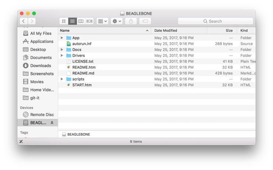The width and height of the screenshot is (273, 170).
Task: Toggle sort direction arrow in Name column
Action: coord(147,31)
